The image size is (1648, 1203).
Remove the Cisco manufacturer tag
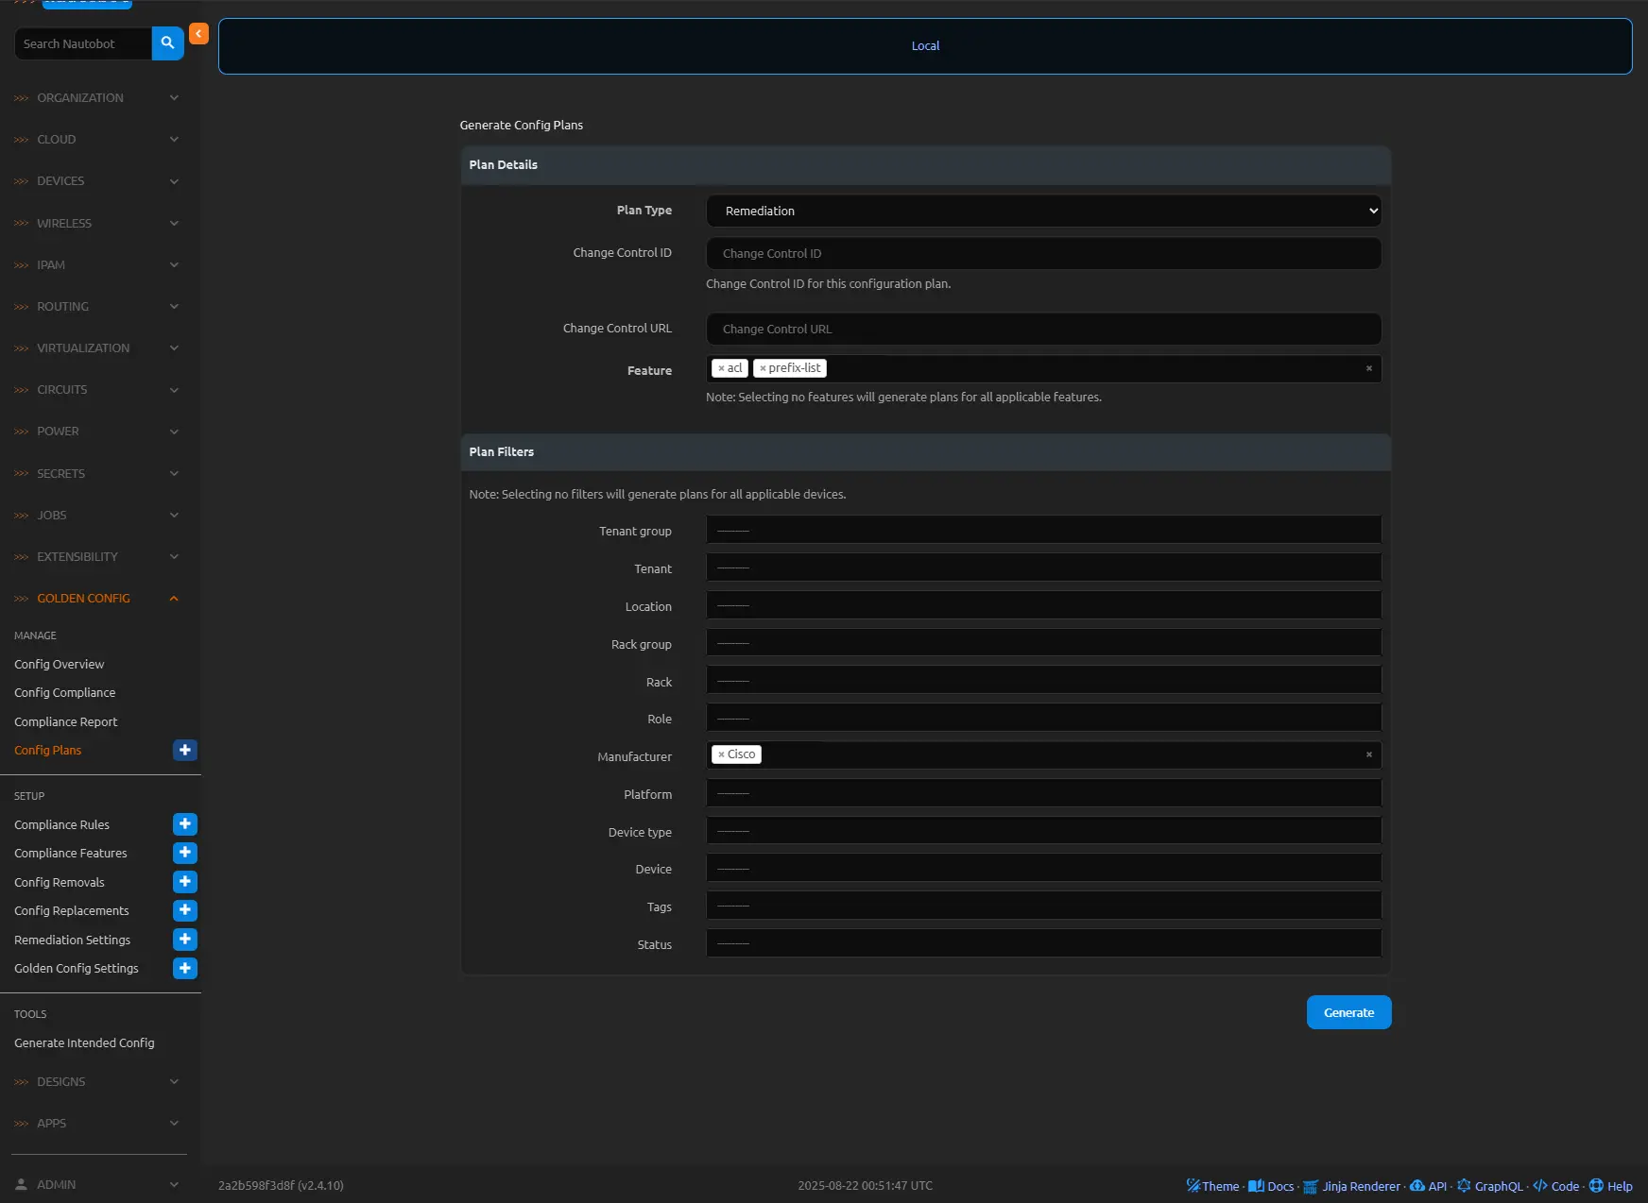point(721,754)
